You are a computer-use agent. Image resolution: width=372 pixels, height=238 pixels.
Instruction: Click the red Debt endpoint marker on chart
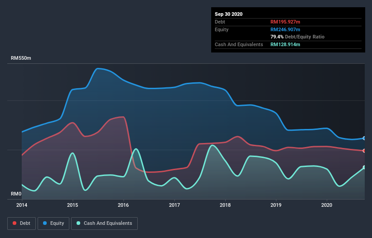pos(364,151)
